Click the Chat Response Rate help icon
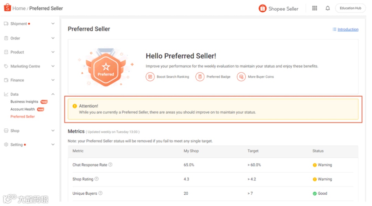The image size is (372, 206). point(110,165)
